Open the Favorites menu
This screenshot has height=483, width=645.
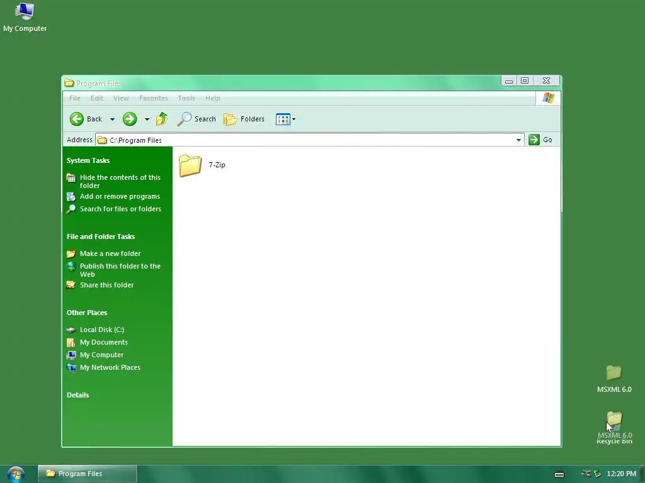pos(154,98)
